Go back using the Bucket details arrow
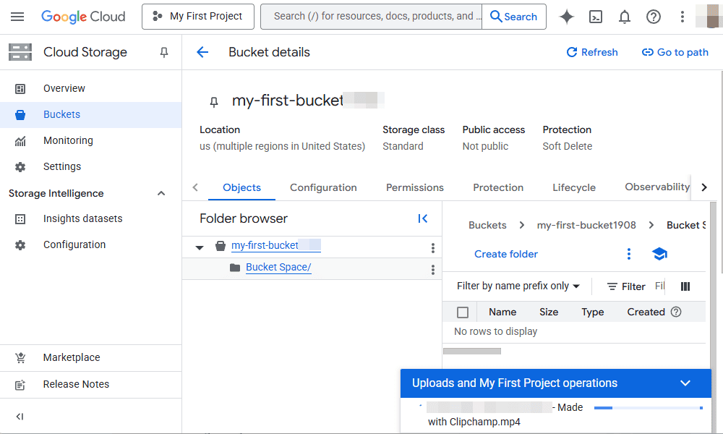 [x=202, y=52]
